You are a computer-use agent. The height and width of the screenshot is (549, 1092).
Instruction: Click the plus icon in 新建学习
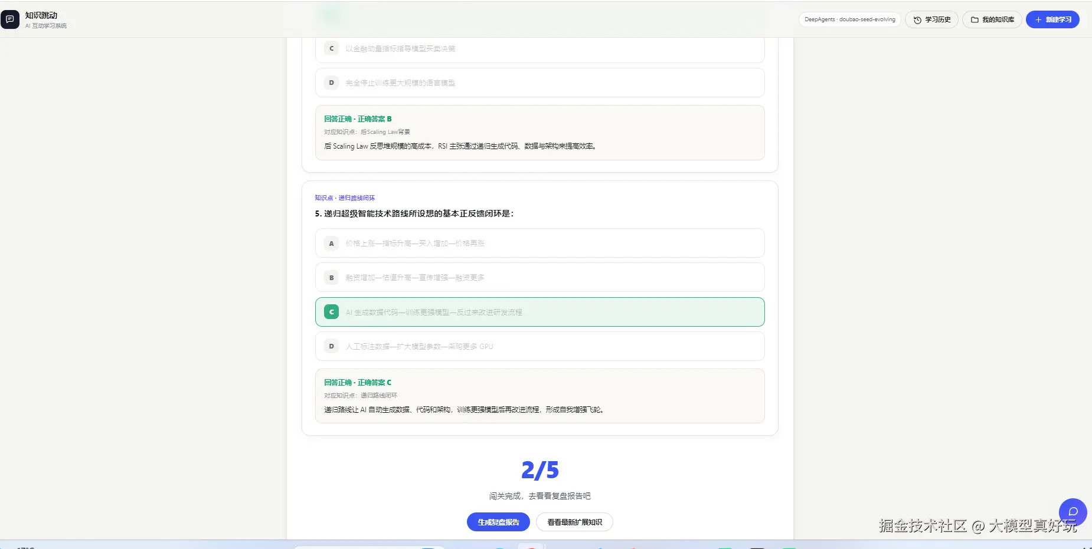1038,20
